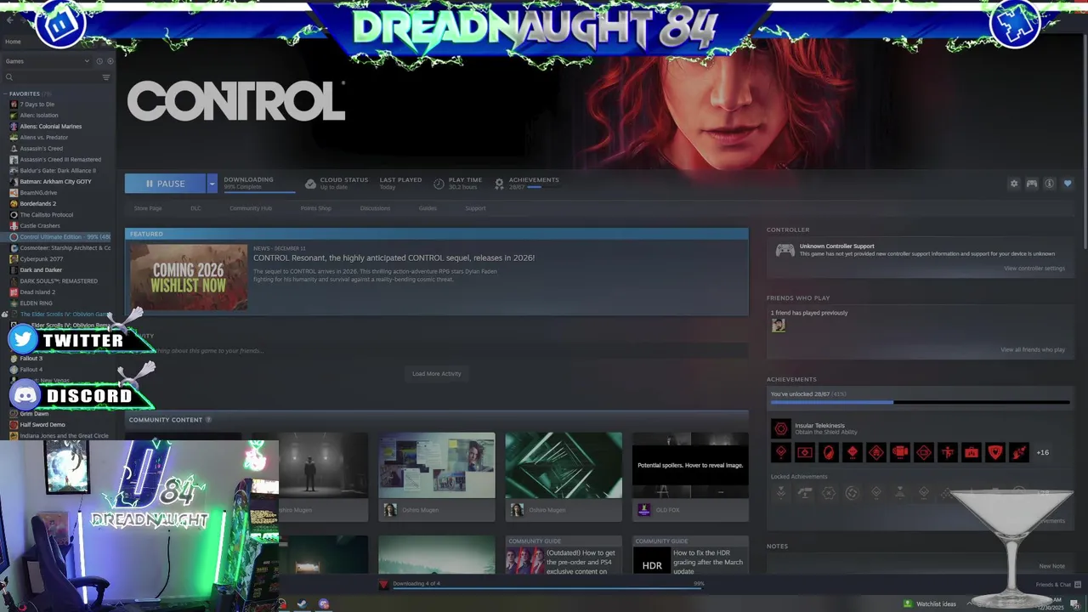Click the activity status input field
The image size is (1088, 612).
click(x=436, y=350)
